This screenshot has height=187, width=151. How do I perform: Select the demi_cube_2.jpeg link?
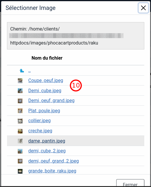click(x=47, y=151)
